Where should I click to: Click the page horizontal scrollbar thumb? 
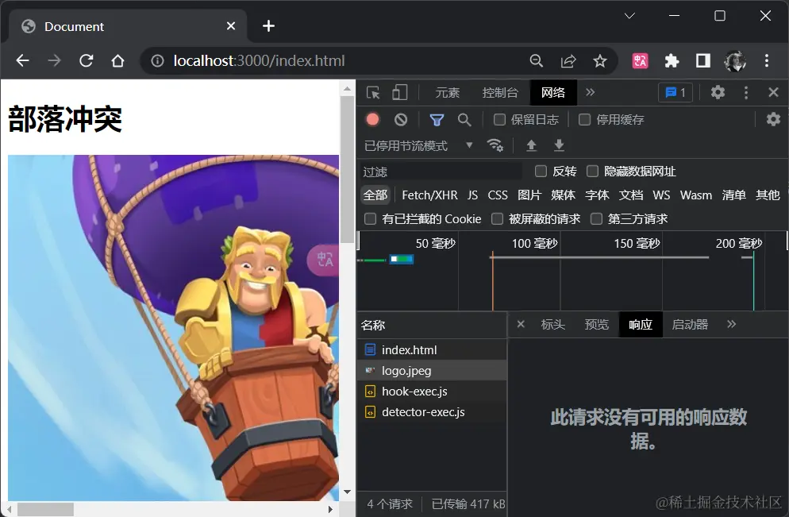pyautogui.click(x=45, y=509)
